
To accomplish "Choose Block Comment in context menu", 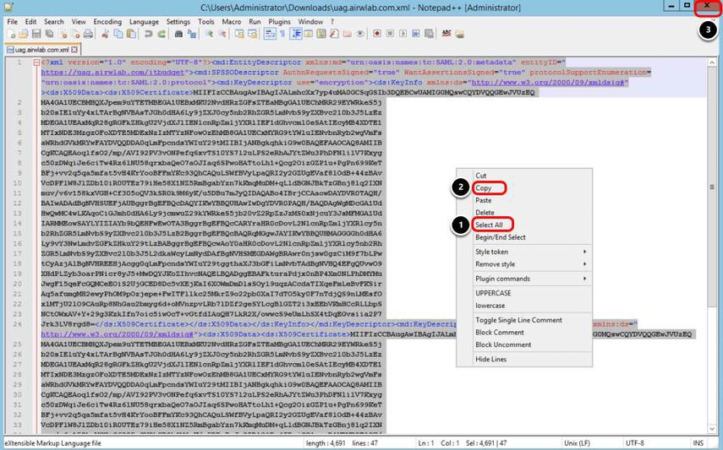I will tap(500, 332).
